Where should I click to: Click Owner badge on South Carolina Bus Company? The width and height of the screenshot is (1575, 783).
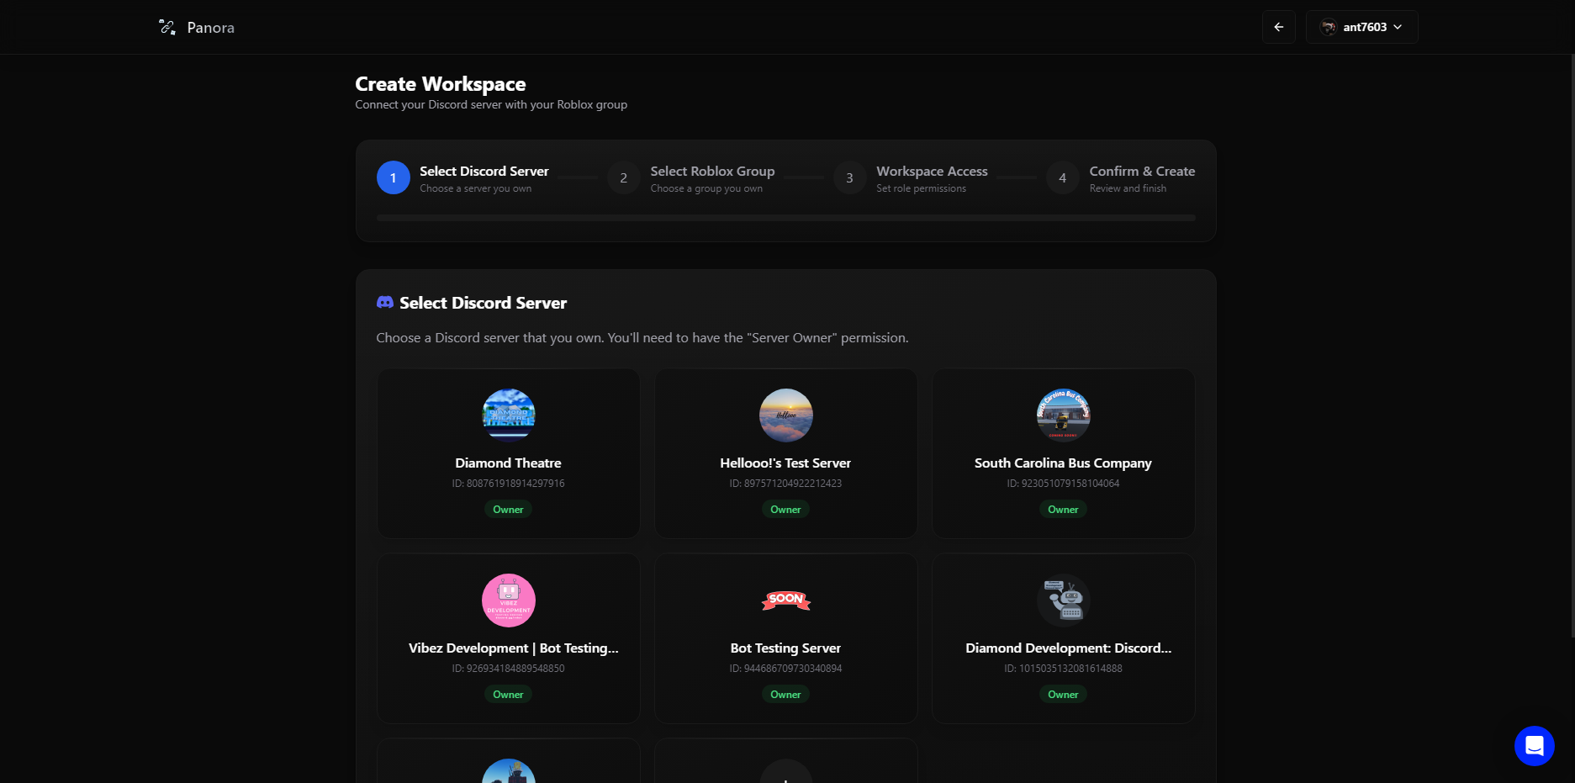coord(1063,509)
